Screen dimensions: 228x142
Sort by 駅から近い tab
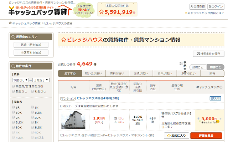pos(189,73)
